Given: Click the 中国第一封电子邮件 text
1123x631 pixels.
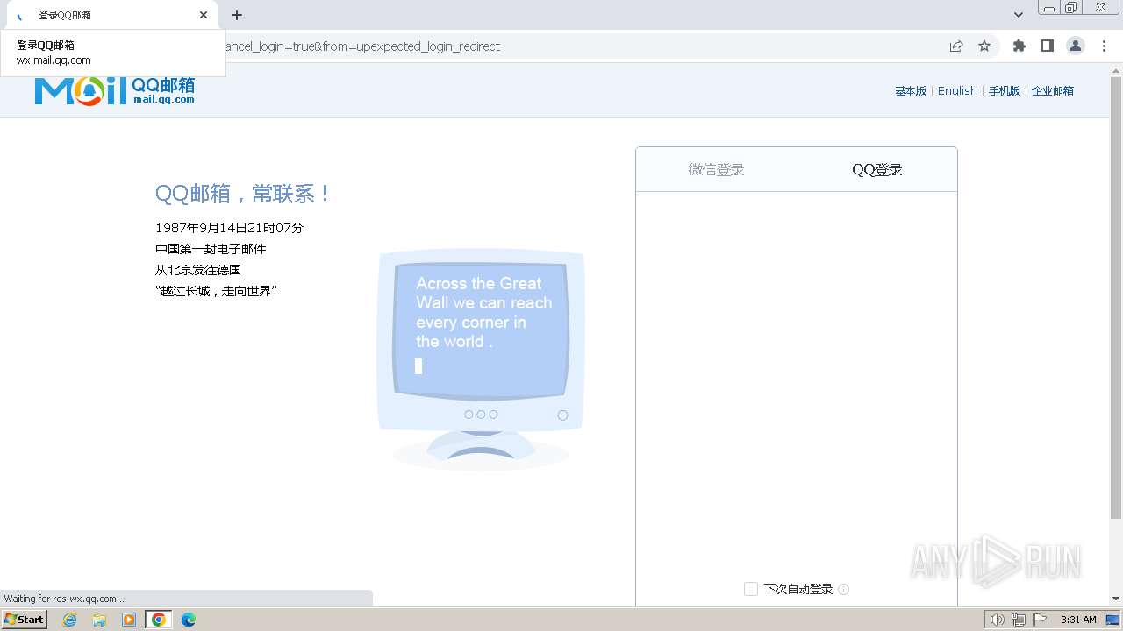Looking at the screenshot, I should [x=211, y=249].
